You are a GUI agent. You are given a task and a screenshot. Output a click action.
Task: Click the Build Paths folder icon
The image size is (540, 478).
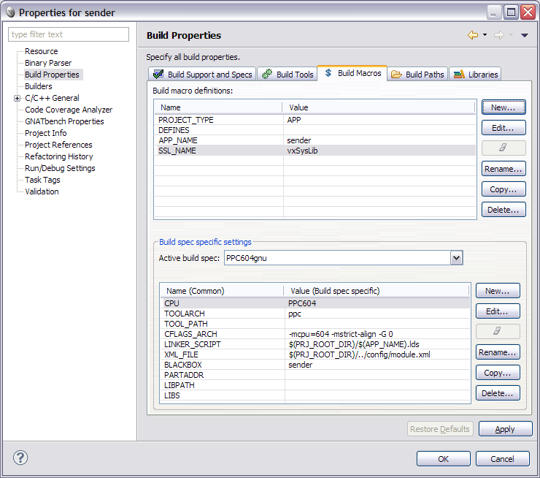[396, 74]
